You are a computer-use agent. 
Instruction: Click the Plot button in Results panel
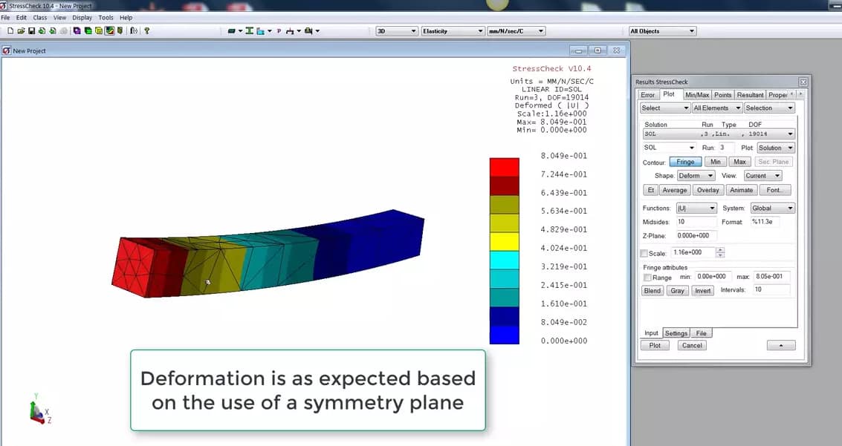[655, 344]
